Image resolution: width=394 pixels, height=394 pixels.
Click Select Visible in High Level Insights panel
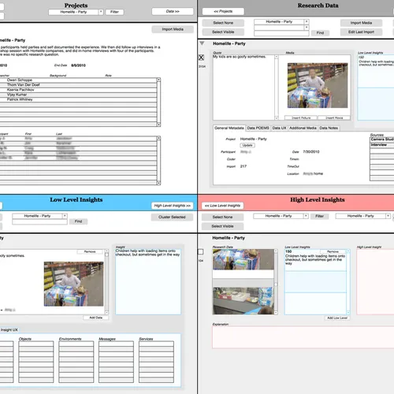pos(222,226)
